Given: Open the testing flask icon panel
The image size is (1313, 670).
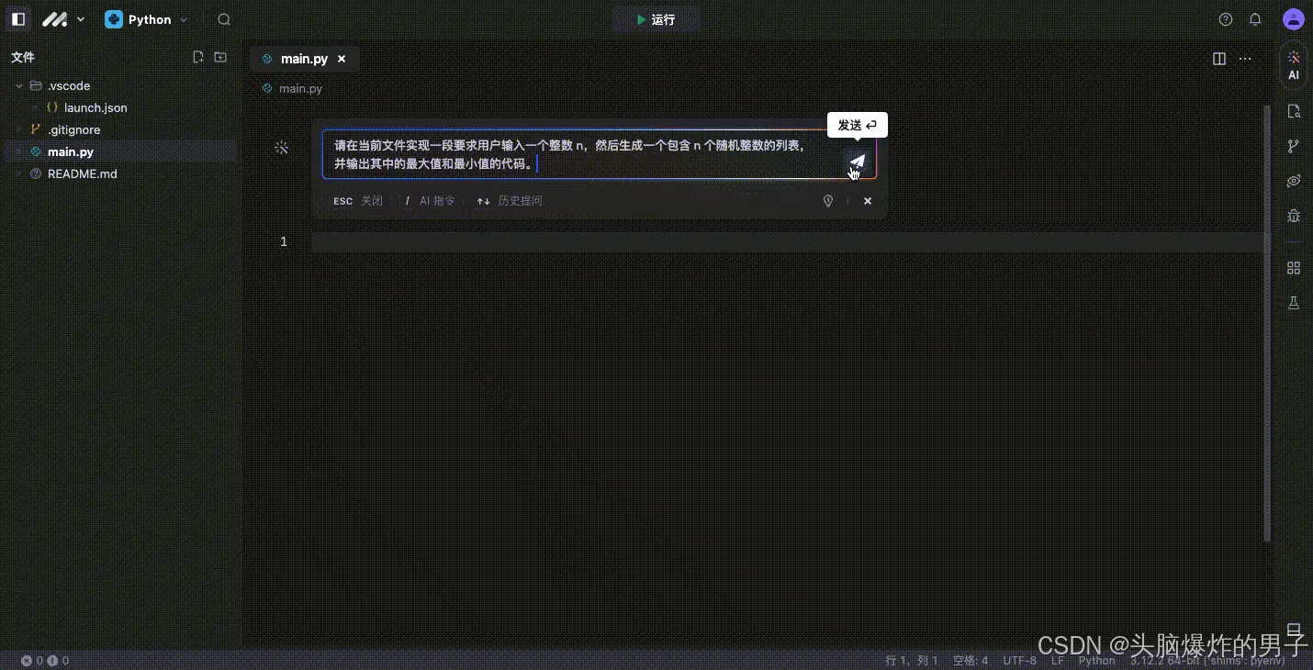Looking at the screenshot, I should (x=1293, y=303).
